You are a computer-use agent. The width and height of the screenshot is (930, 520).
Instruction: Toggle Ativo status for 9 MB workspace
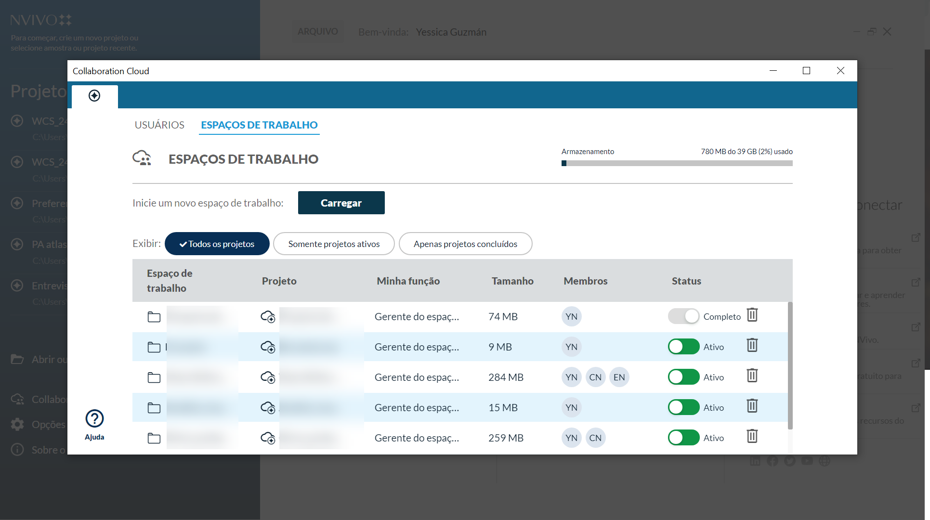683,347
